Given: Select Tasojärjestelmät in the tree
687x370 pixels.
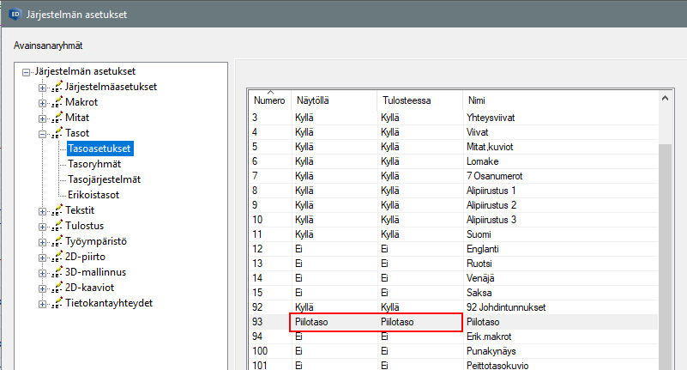Looking at the screenshot, I should click(104, 179).
